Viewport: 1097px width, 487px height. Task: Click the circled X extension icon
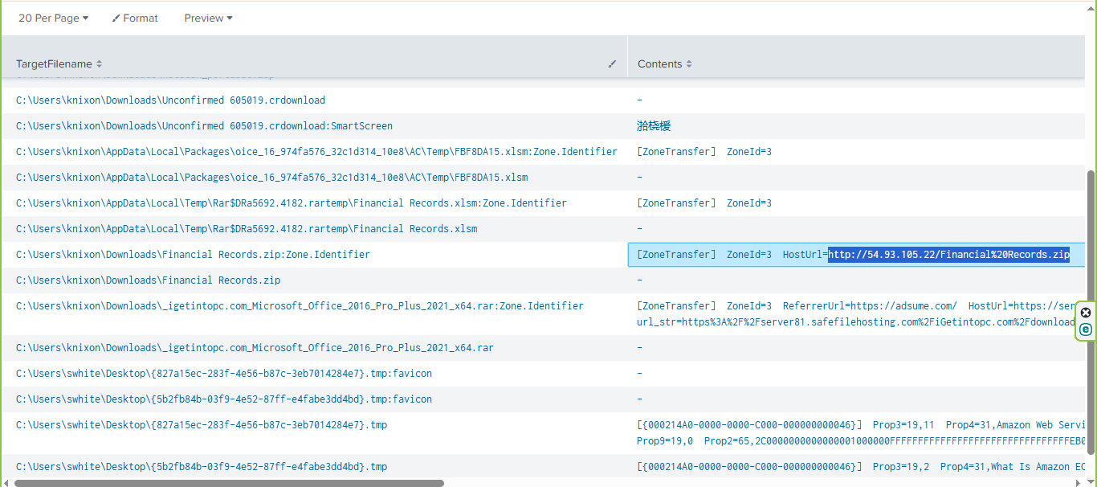(x=1086, y=313)
